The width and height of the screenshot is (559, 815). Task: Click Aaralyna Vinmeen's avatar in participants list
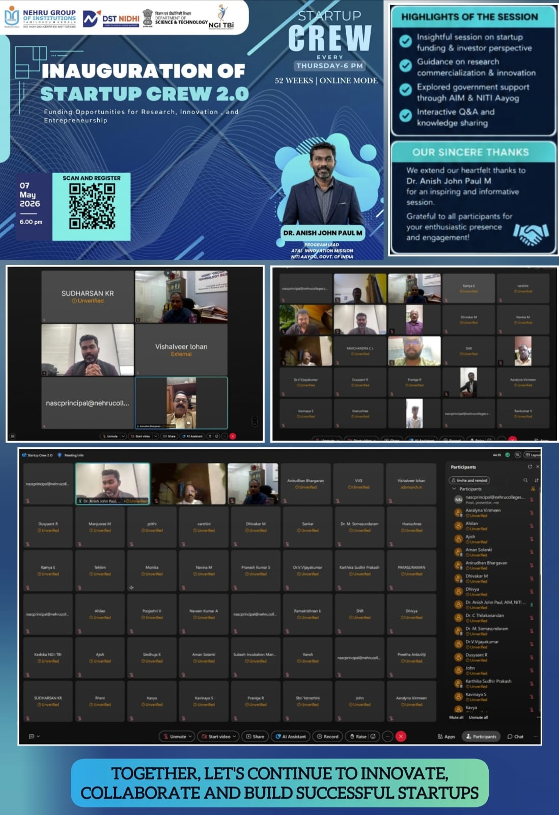(458, 513)
